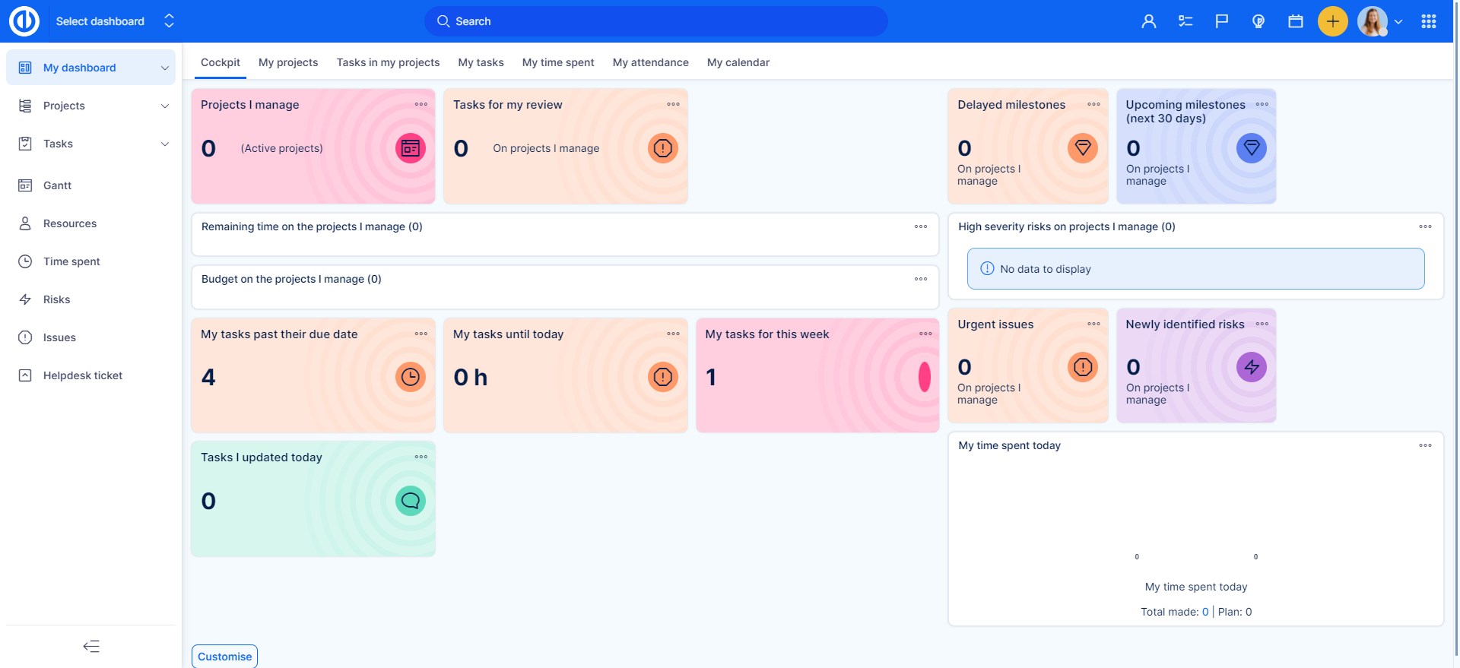
Task: Click the Customise button
Action: (x=224, y=657)
